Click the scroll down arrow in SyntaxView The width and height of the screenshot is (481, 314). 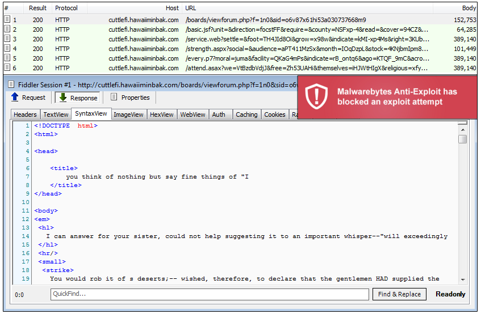point(463,280)
